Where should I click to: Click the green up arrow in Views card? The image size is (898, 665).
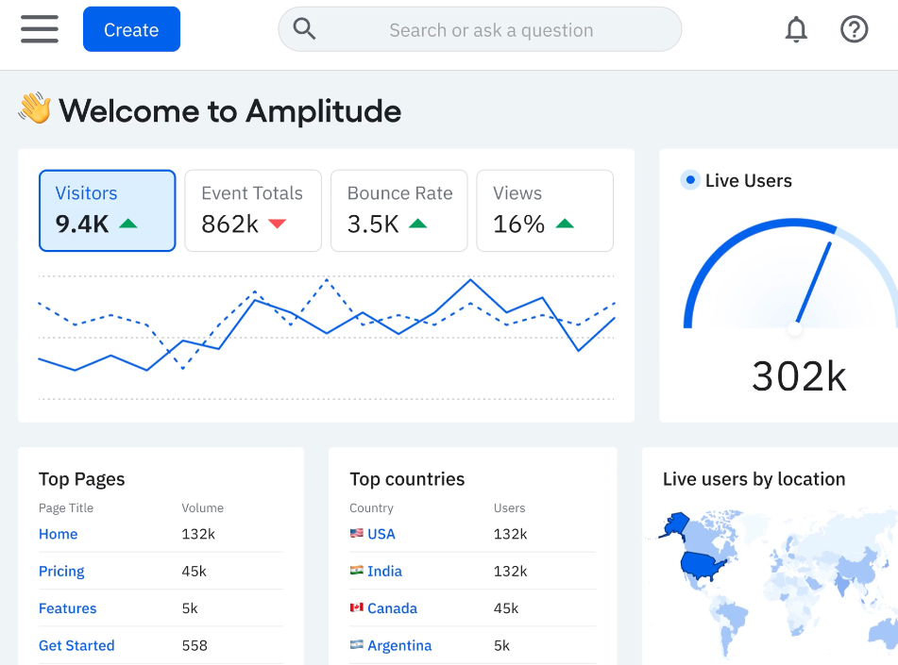(565, 224)
